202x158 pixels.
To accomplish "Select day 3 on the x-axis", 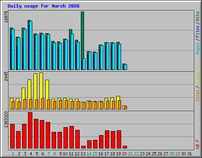I will click(25, 154).
